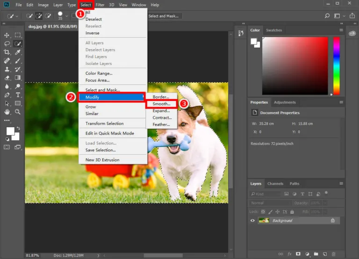Open the Normal blend mode dropdown
Image resolution: width=359 pixels, height=259 pixels.
pyautogui.click(x=270, y=203)
